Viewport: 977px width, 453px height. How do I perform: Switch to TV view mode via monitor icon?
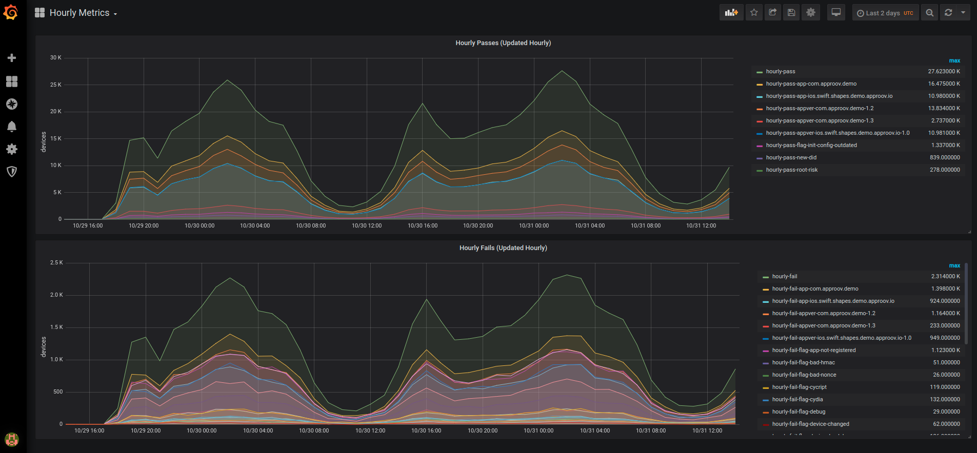point(836,13)
